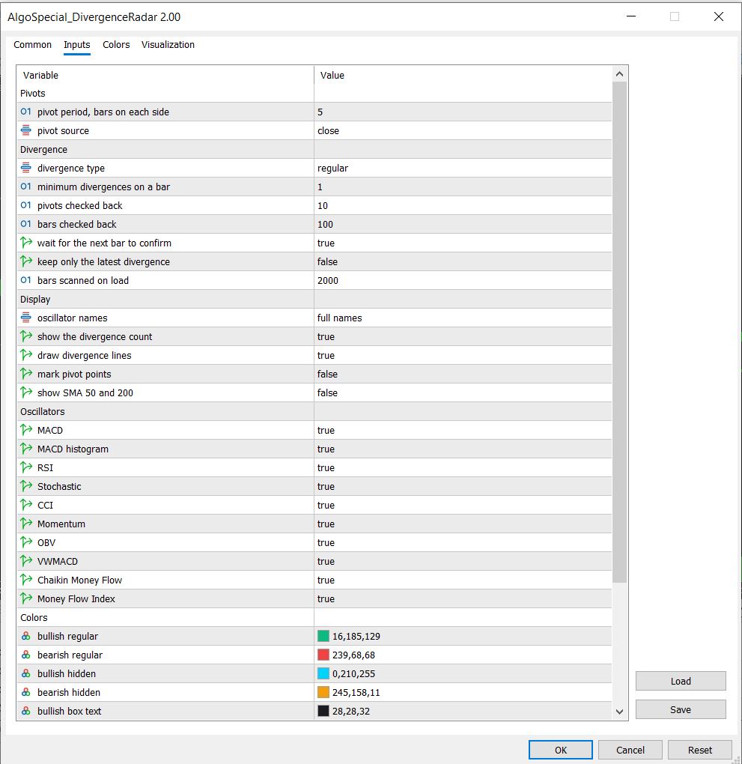Click integer icon beside bars scanned on load
The height and width of the screenshot is (764, 742).
[x=25, y=280]
